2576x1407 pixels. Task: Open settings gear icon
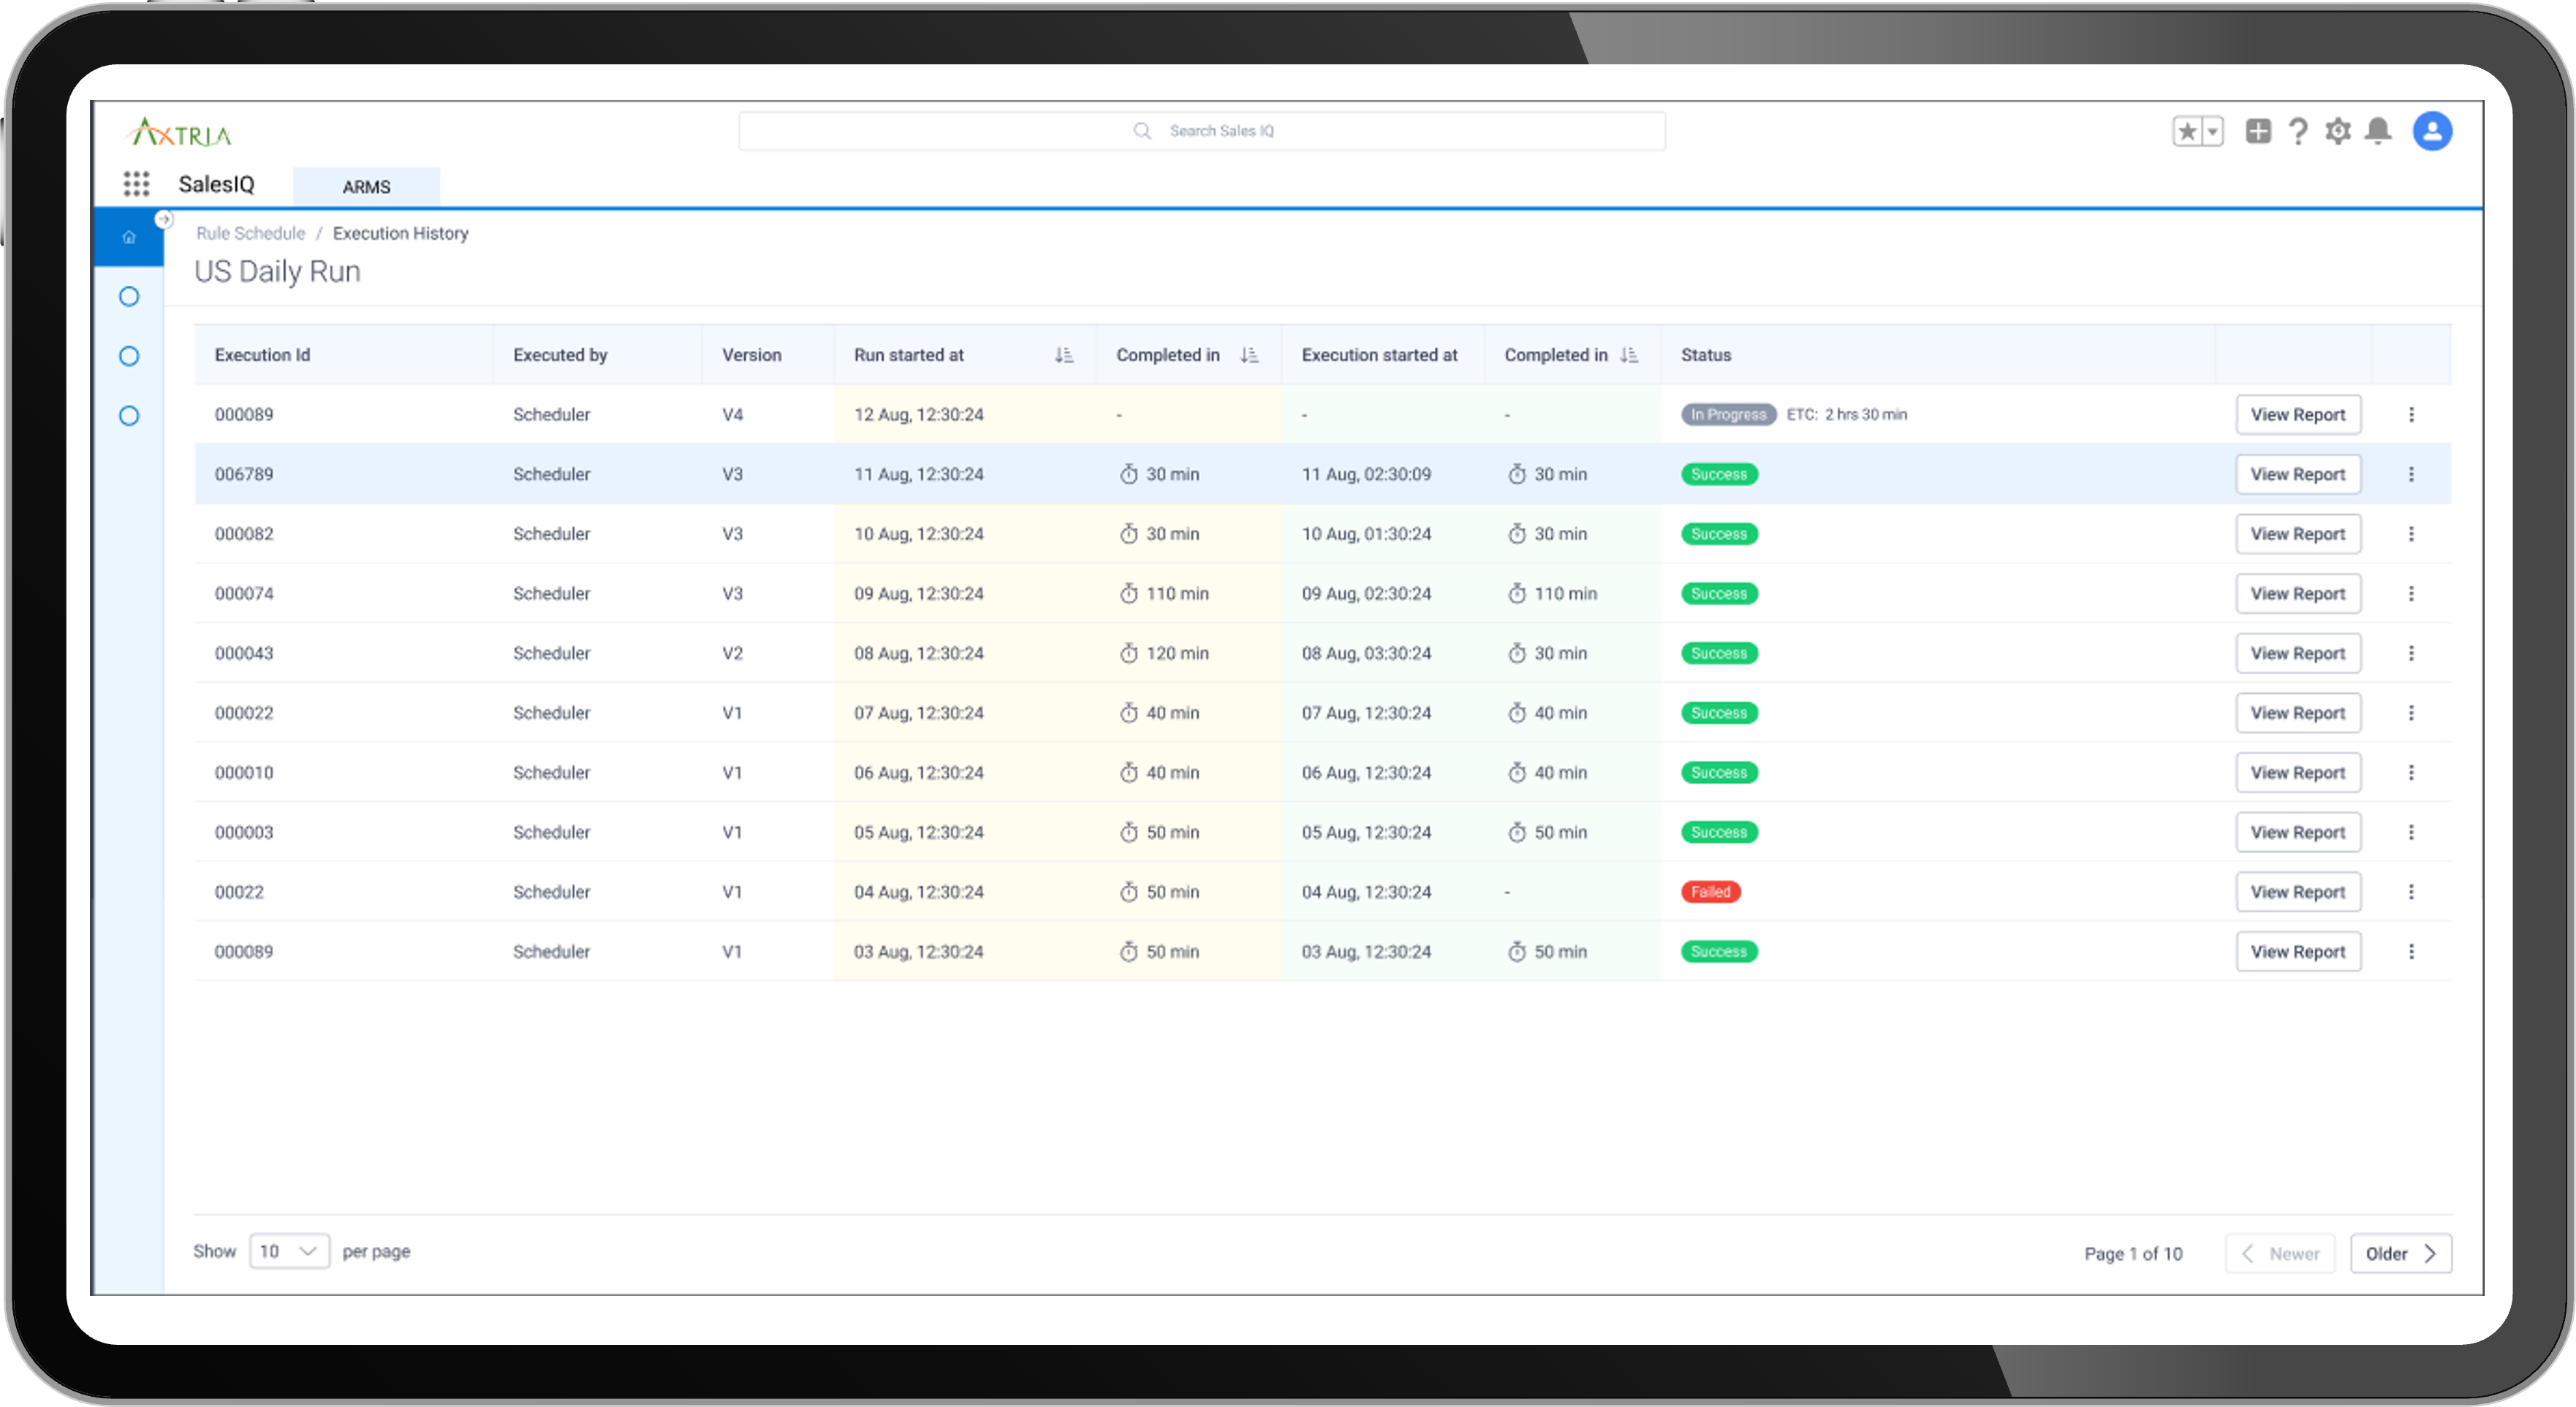(2337, 131)
